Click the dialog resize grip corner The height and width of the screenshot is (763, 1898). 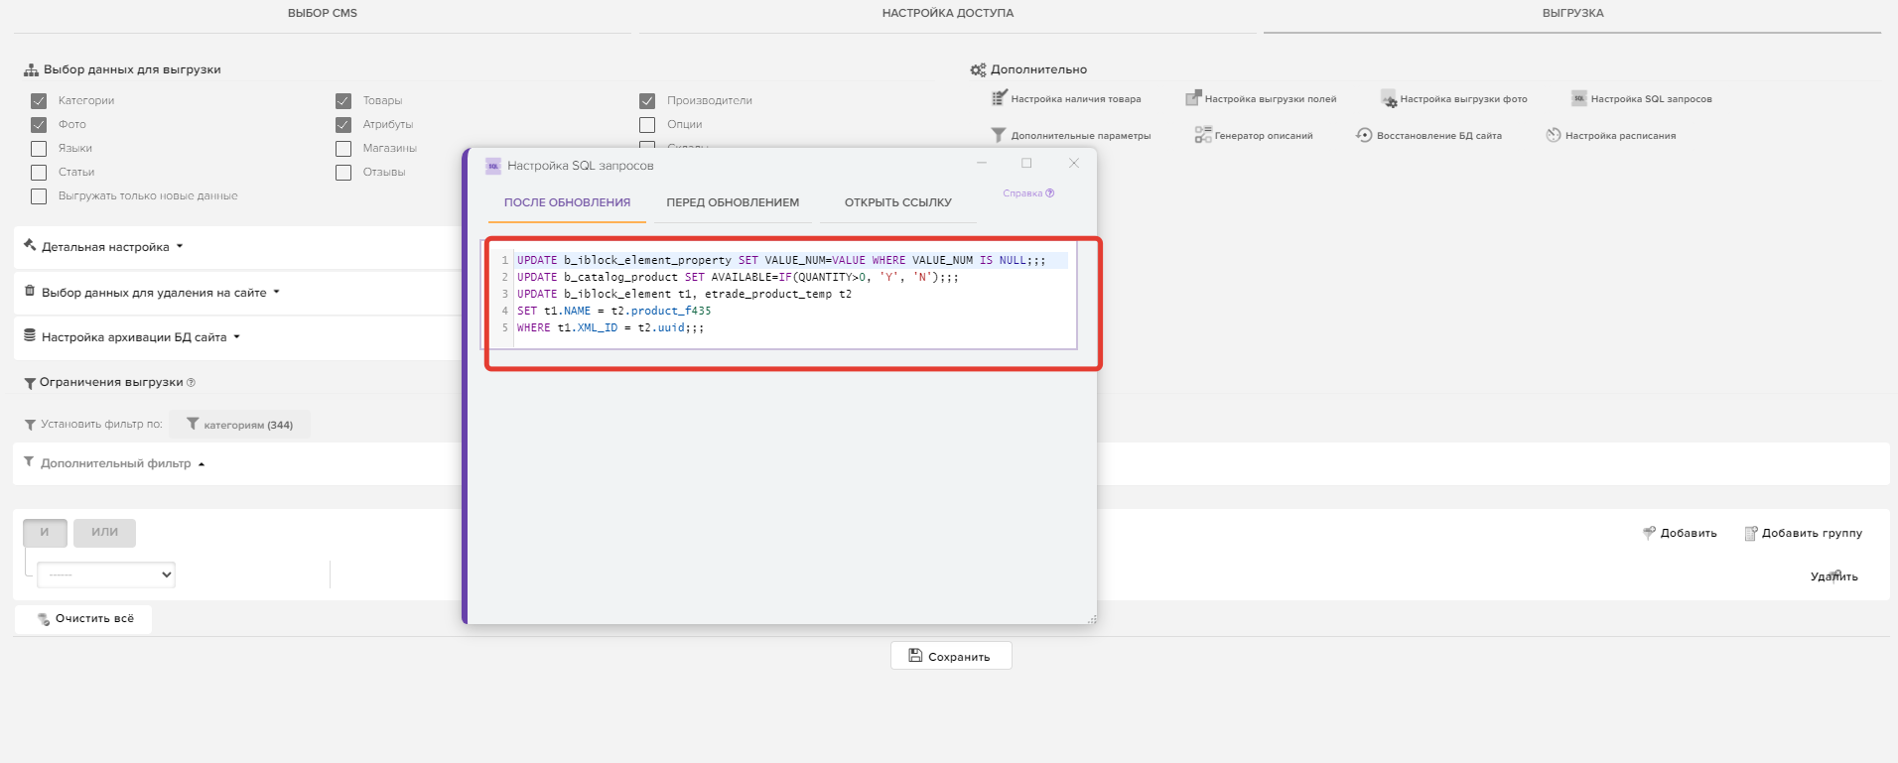click(1092, 619)
